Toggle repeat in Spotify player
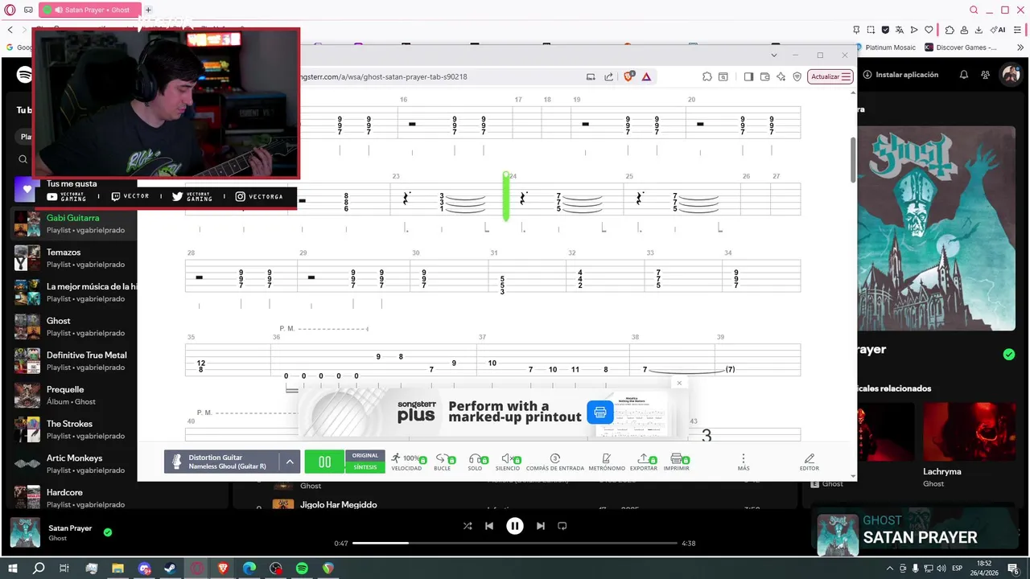 pyautogui.click(x=562, y=526)
